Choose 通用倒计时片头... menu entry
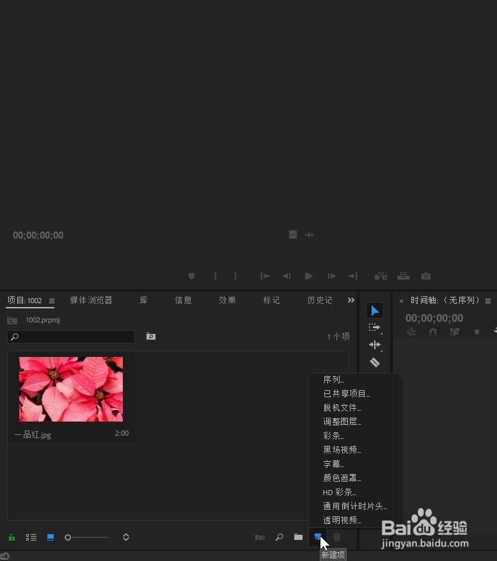This screenshot has width=497, height=561. [354, 506]
